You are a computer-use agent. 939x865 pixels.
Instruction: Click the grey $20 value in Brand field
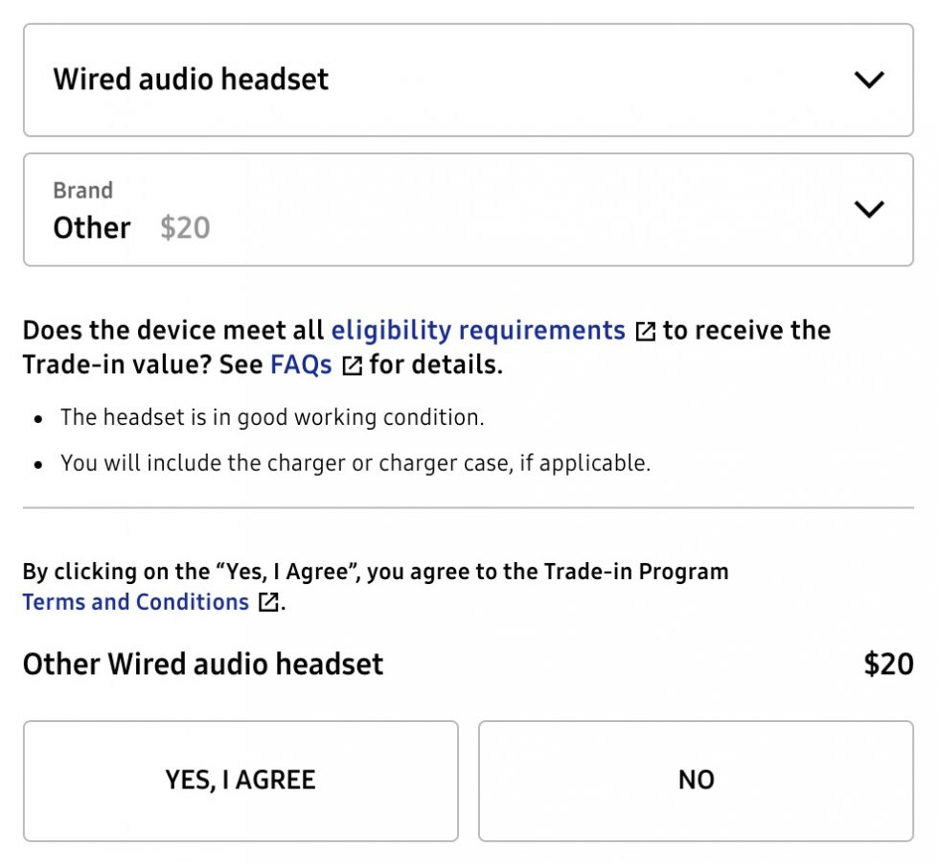point(185,228)
